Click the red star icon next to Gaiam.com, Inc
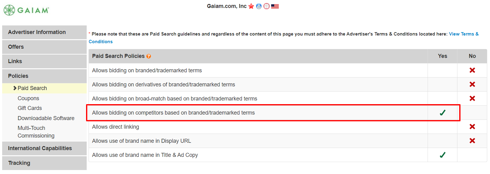 [251, 6]
